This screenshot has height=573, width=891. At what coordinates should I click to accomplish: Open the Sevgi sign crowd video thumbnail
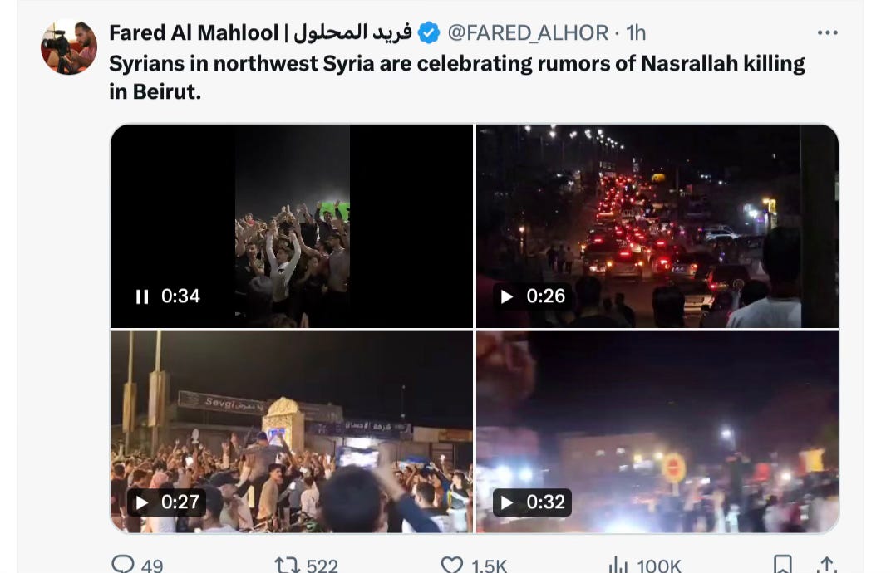point(292,432)
